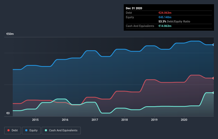
Task: Click the Equity end-point marker on the blue line
Action: [213, 45]
